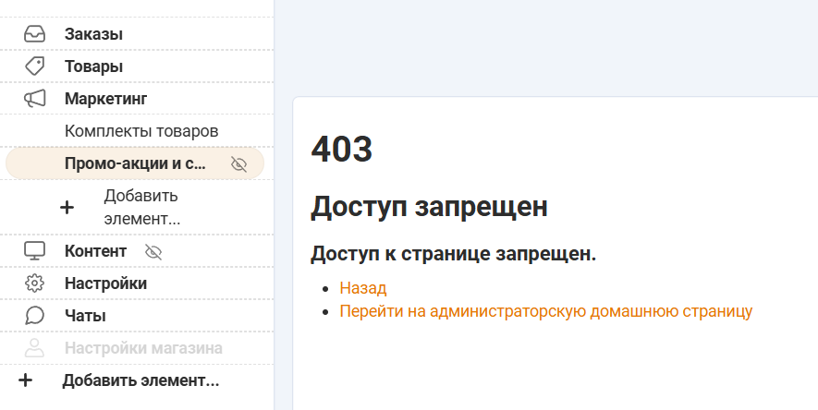The height and width of the screenshot is (410, 818).
Task: Click the Добавить элемент... text under Маркетинг
Action: point(141,208)
